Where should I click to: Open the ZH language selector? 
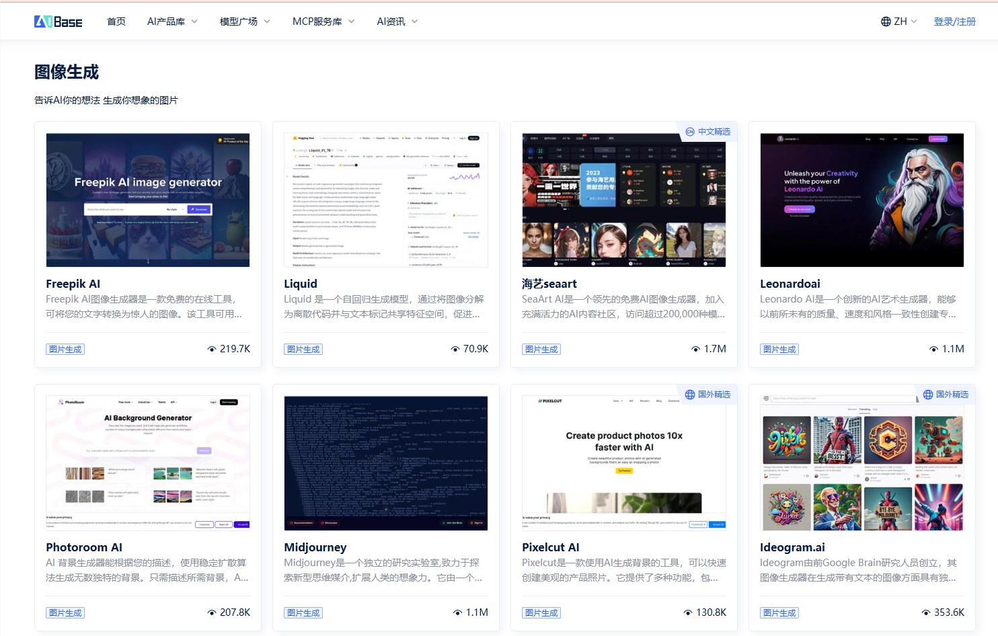click(x=899, y=22)
